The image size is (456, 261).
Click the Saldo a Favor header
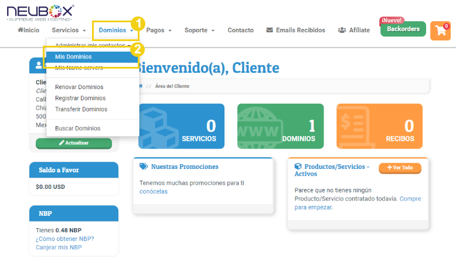click(x=74, y=170)
